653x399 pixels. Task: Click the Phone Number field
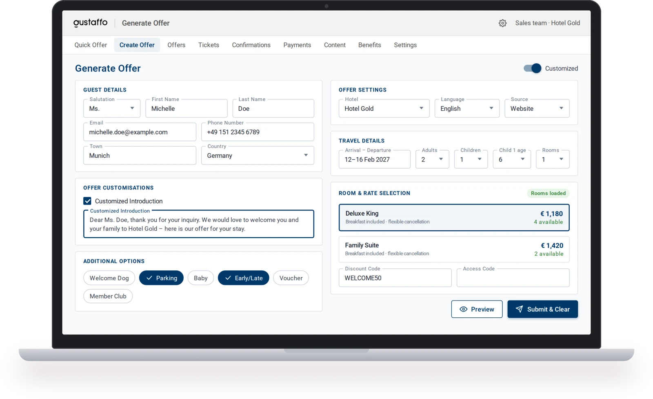click(x=258, y=132)
